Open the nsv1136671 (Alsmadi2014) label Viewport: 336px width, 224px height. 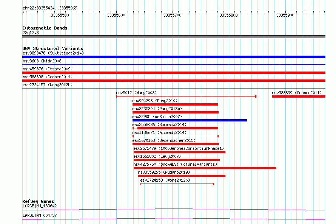coord(159,132)
